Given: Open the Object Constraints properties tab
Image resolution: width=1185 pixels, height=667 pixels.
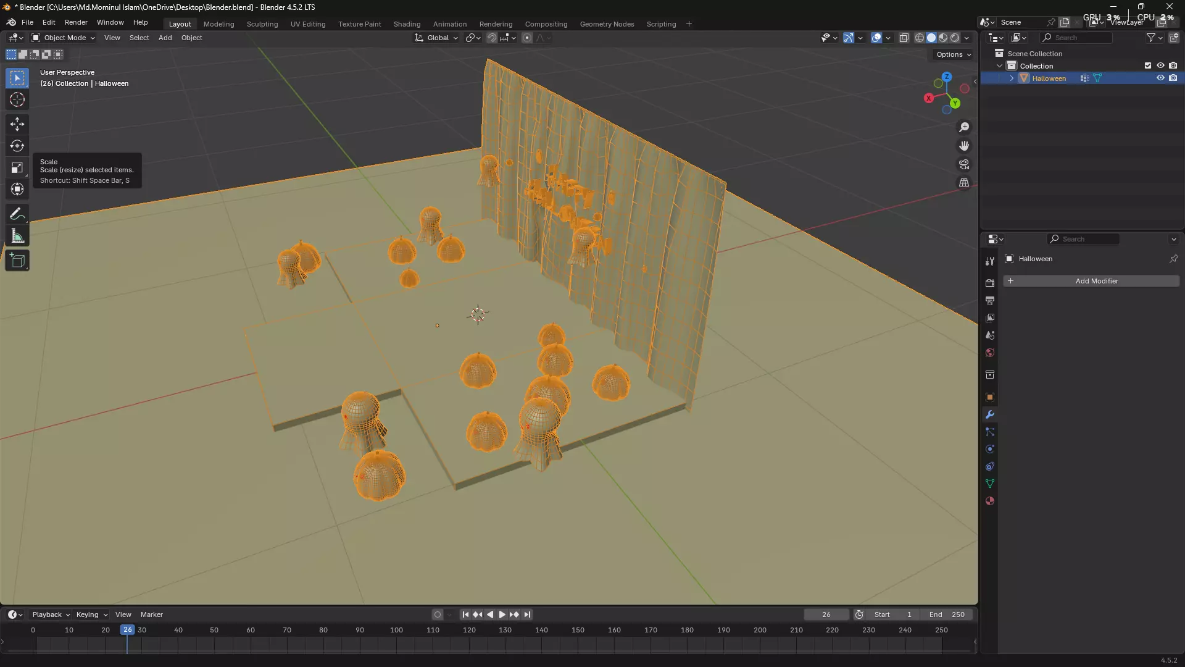Looking at the screenshot, I should pos(990,466).
